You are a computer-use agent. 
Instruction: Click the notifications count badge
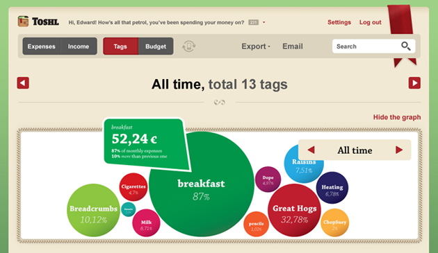point(253,22)
